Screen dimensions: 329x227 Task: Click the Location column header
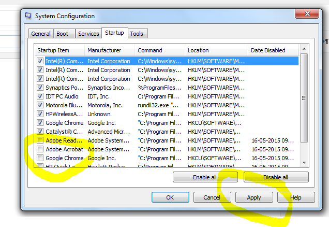(216, 50)
